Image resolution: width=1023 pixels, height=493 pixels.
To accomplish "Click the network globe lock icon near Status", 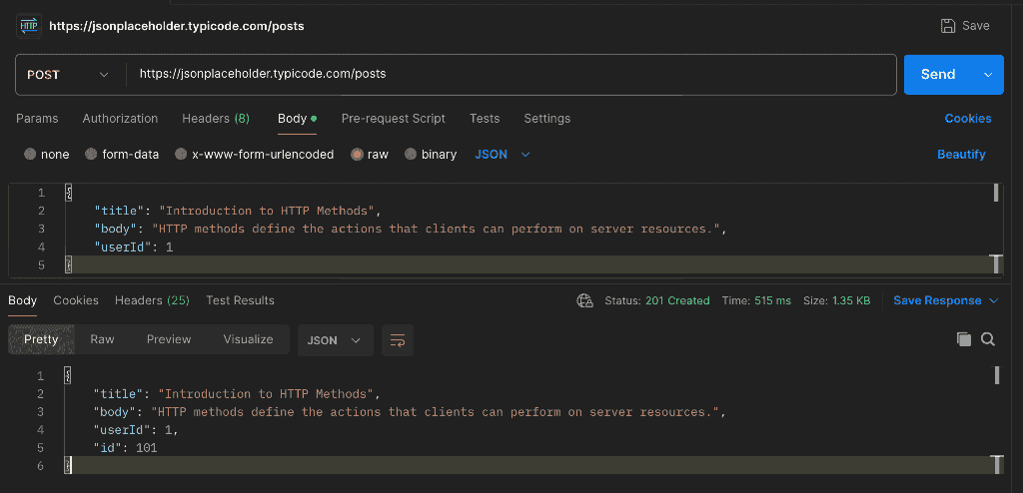I will click(584, 300).
